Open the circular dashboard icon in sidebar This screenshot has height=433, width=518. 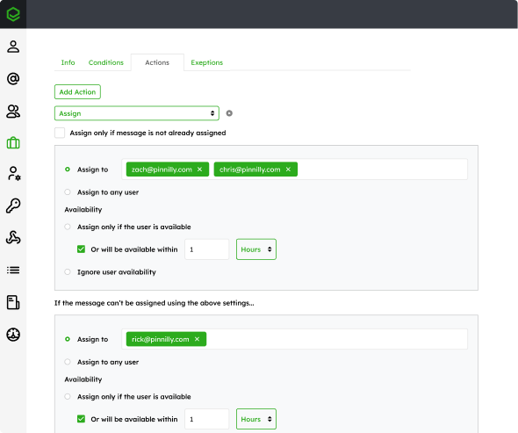(x=13, y=335)
